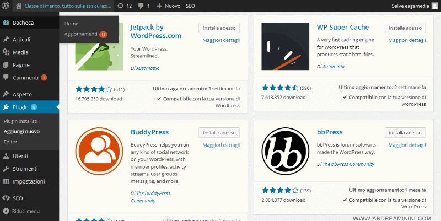The width and height of the screenshot is (441, 221).
Task: Open the Impostazioni menu item
Action: click(30, 181)
